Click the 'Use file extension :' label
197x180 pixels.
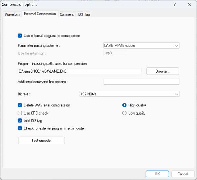coord(32,53)
